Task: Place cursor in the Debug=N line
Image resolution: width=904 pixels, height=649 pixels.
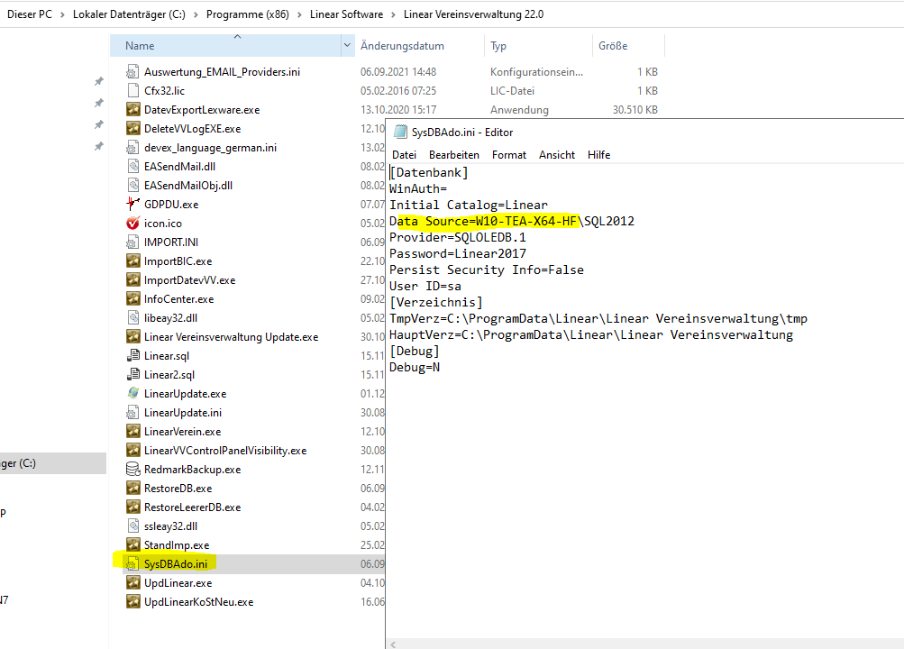Action: coord(415,367)
